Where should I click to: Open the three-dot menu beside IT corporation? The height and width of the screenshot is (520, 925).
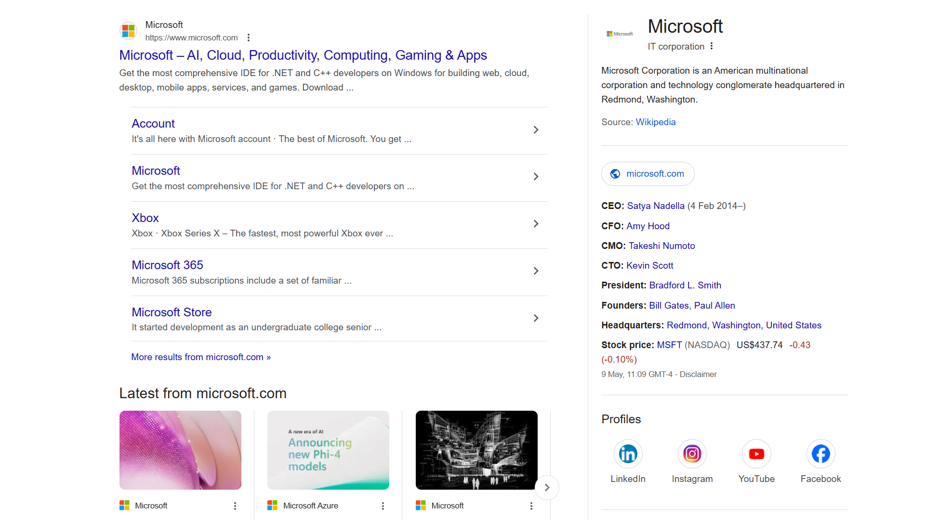[712, 46]
